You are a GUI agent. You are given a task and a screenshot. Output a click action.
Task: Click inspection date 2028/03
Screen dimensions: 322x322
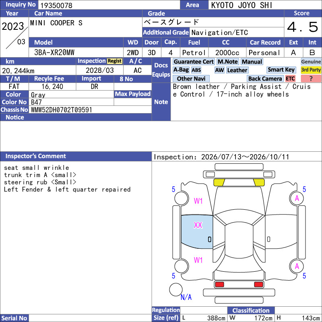[x=99, y=70]
